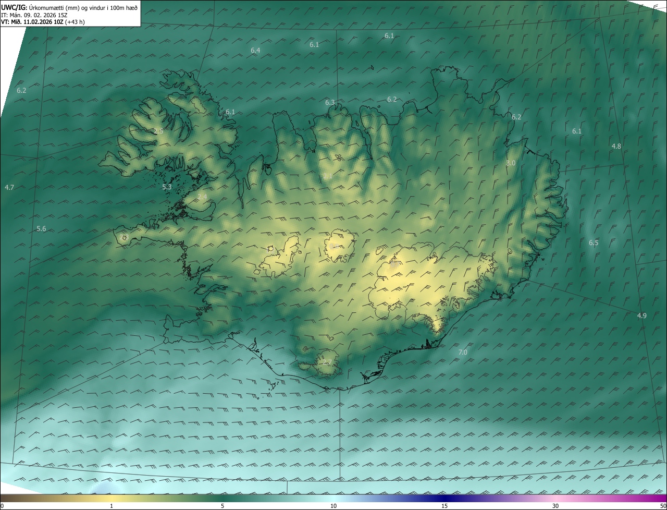
Task: Click the 2.5 value in the Westfjords
Action: click(x=158, y=131)
